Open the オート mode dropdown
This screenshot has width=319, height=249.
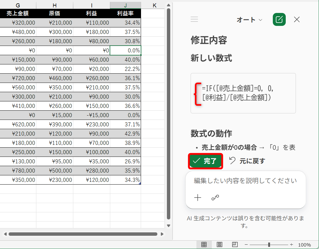click(249, 20)
